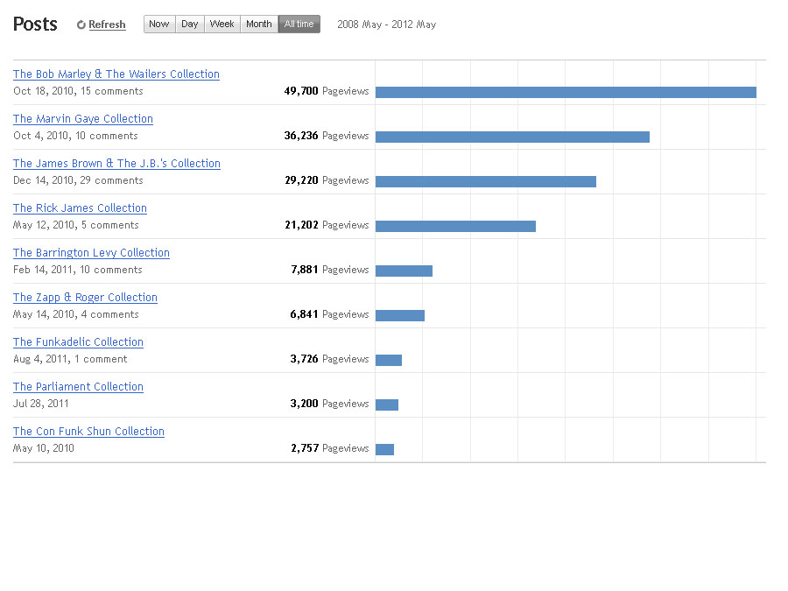Click the Rick James pageviews bar
788x591 pixels.
(456, 226)
